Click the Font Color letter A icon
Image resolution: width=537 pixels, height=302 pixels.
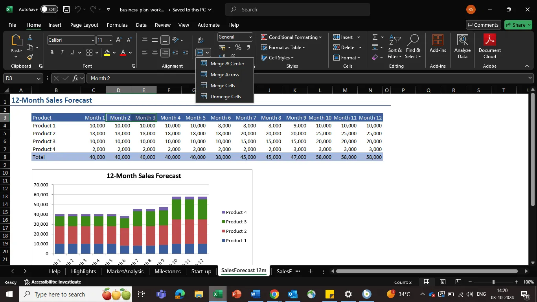point(123,53)
